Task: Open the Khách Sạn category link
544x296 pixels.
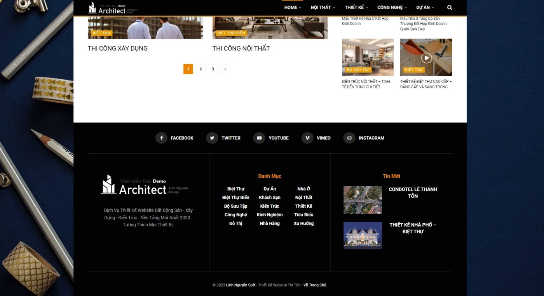Action: (270, 198)
